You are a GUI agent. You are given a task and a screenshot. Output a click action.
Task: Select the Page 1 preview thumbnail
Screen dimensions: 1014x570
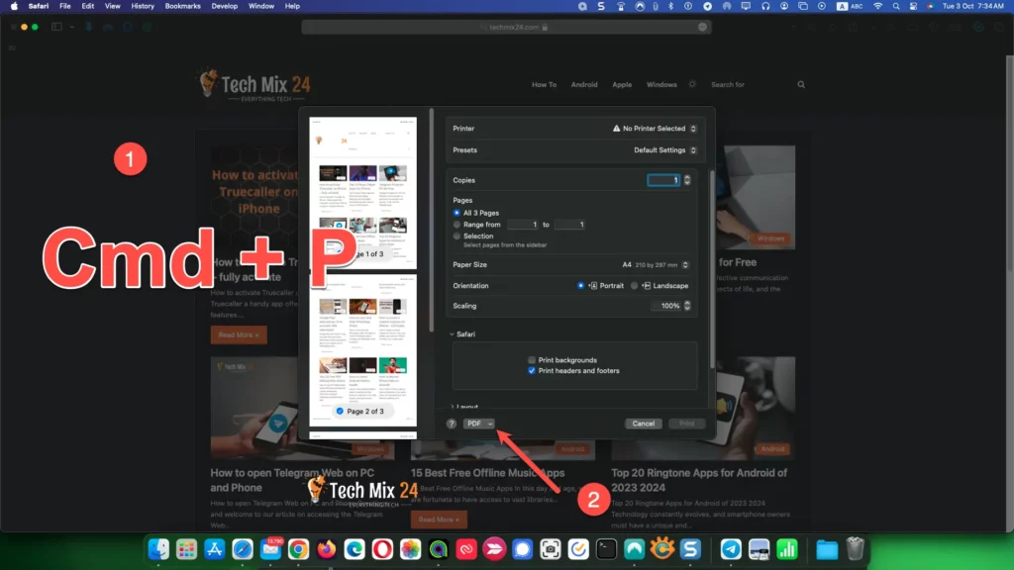pos(362,193)
